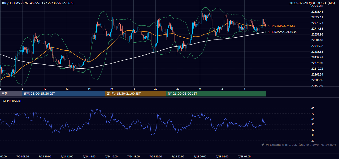The height and width of the screenshot is (159, 339).
Task: Click hour tick 10 under price chart
Action: coord(45,89)
